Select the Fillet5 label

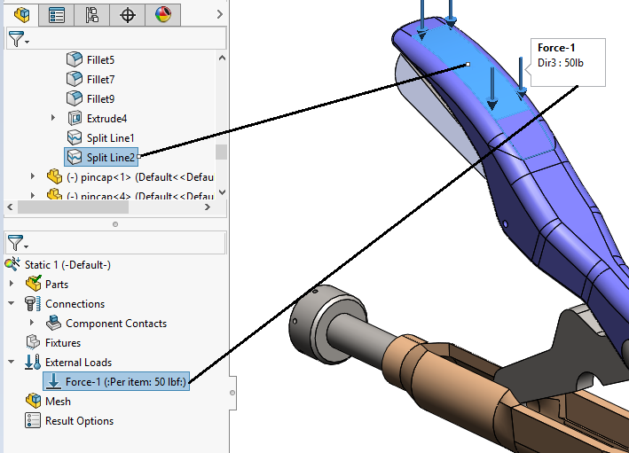click(x=100, y=59)
